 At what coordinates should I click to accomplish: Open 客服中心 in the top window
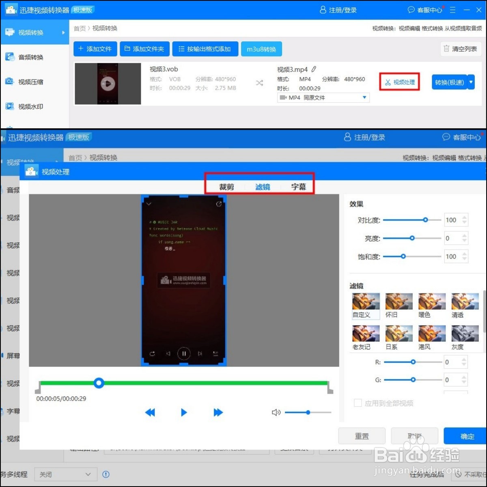[x=425, y=10]
